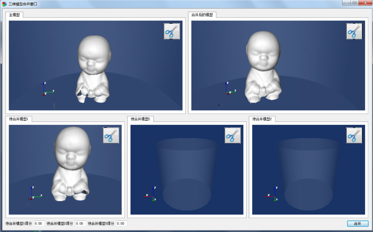Click the scissors icon in the 合并后的模型 viewport

pos(354,31)
